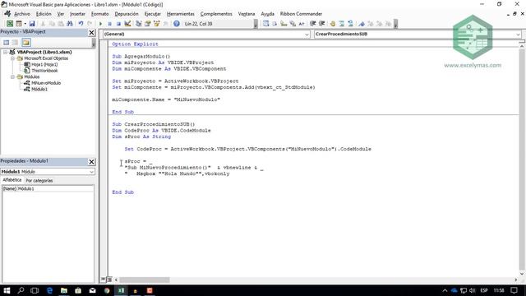Switch to the Por categorías tab

point(39,181)
